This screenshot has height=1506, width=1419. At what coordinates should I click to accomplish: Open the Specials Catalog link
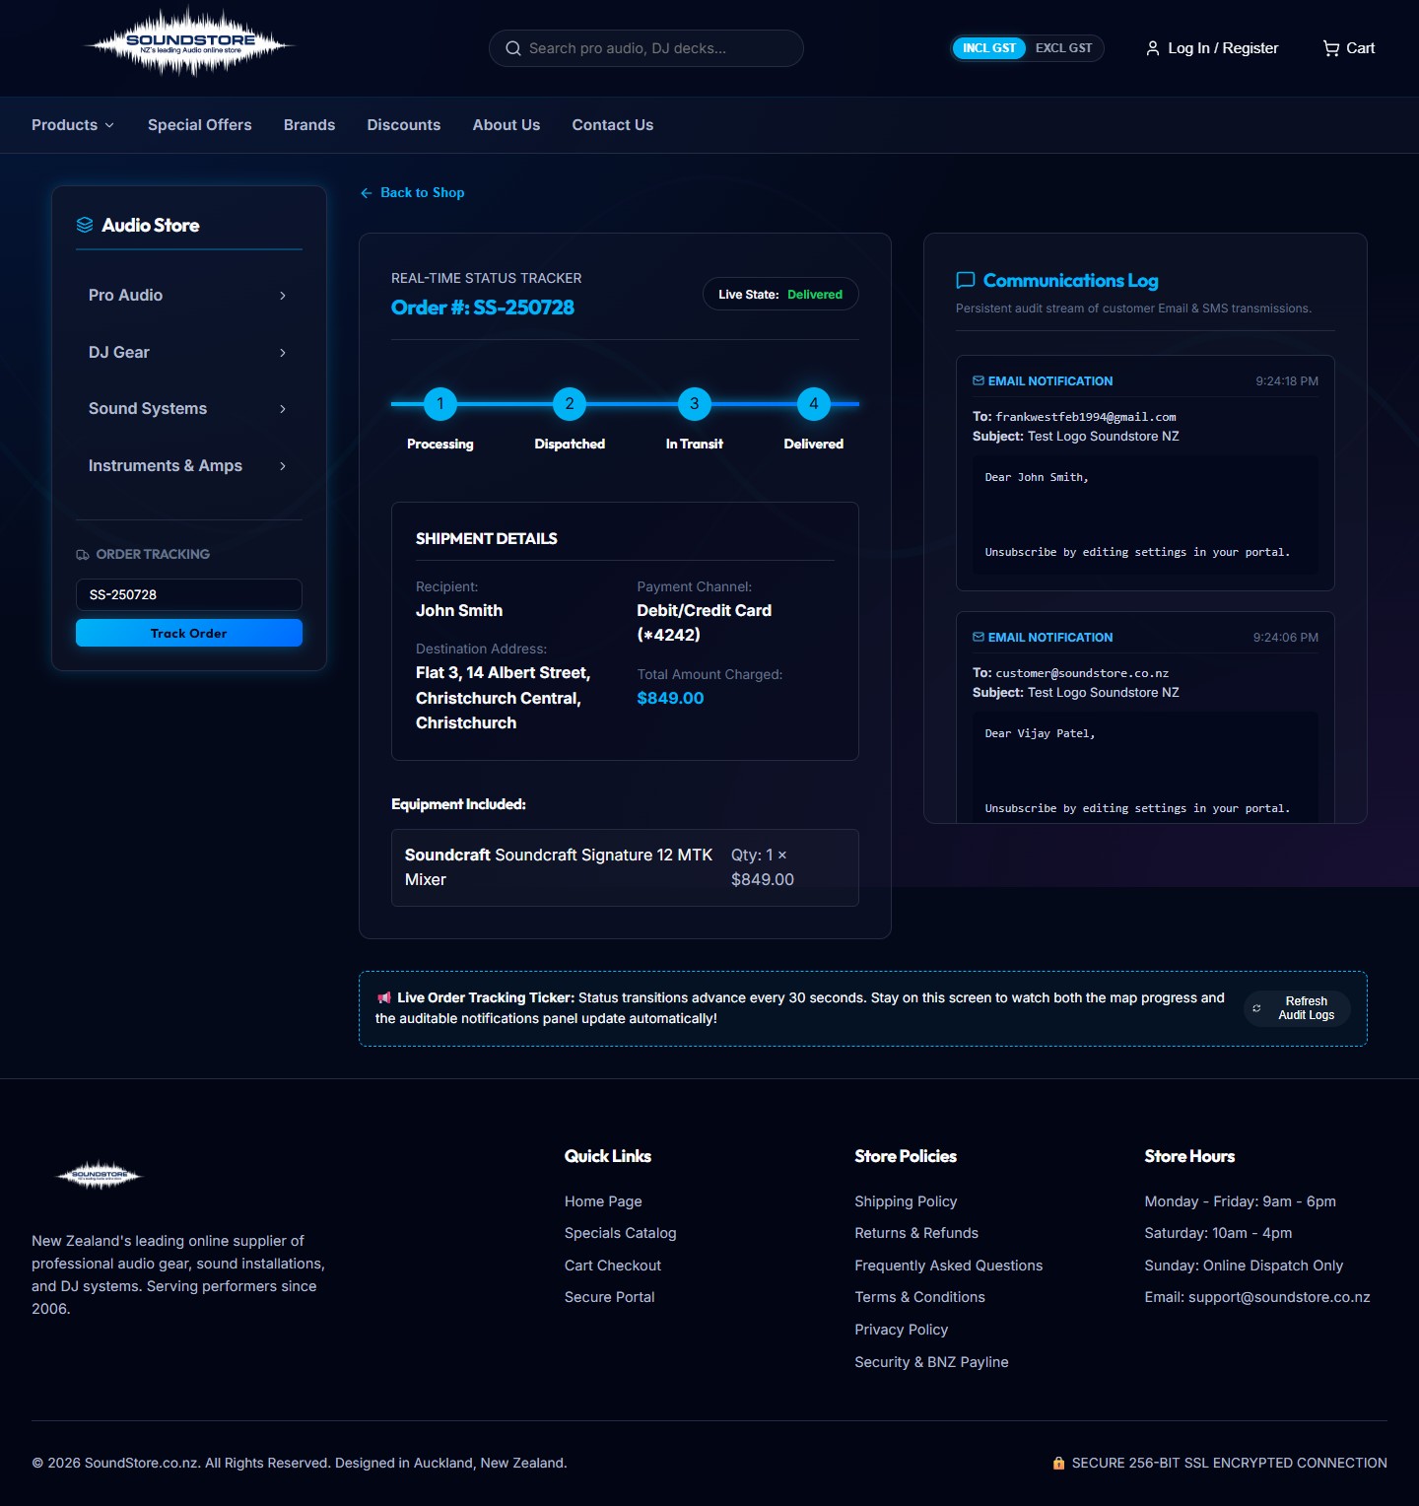[x=621, y=1233]
